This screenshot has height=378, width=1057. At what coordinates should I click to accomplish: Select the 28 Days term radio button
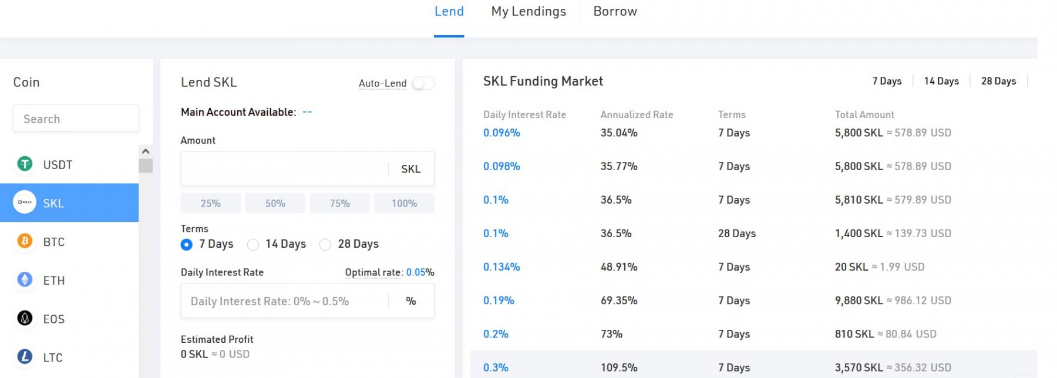pos(325,245)
